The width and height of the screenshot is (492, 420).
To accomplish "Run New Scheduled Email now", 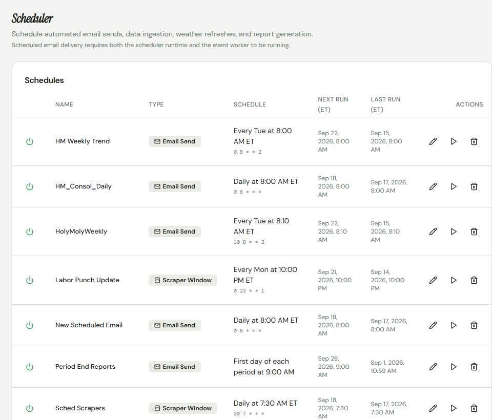I will pos(454,325).
